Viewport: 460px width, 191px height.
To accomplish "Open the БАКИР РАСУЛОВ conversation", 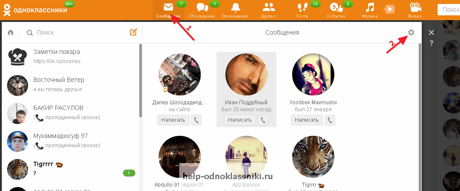I will (x=70, y=113).
